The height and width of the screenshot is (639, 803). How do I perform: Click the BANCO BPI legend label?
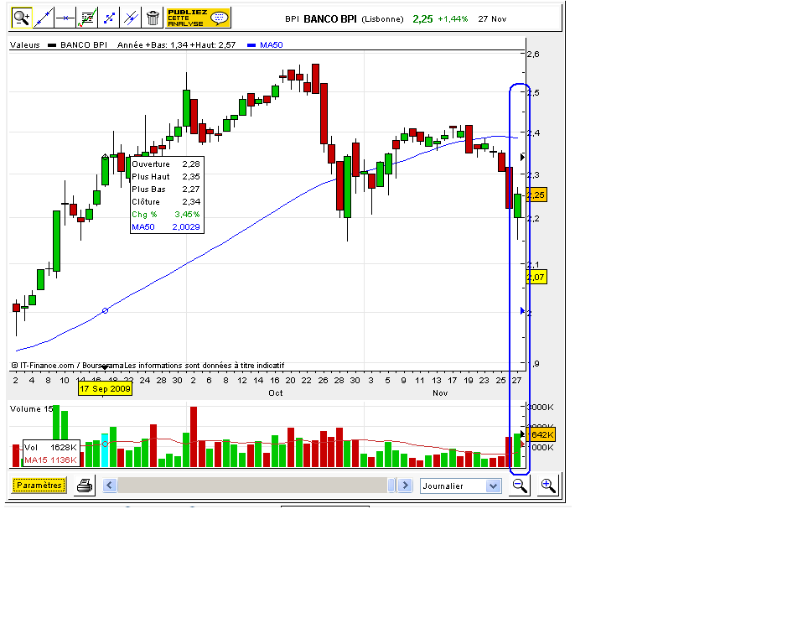[84, 45]
